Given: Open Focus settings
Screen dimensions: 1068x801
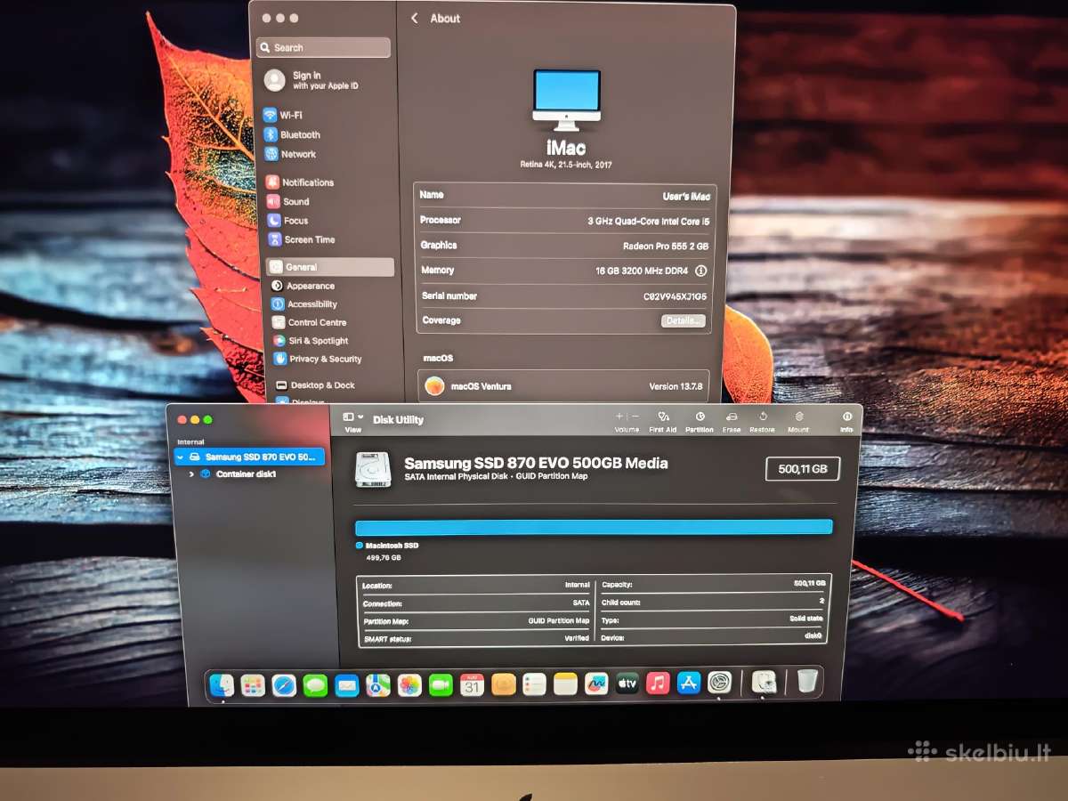Looking at the screenshot, I should (x=287, y=221).
